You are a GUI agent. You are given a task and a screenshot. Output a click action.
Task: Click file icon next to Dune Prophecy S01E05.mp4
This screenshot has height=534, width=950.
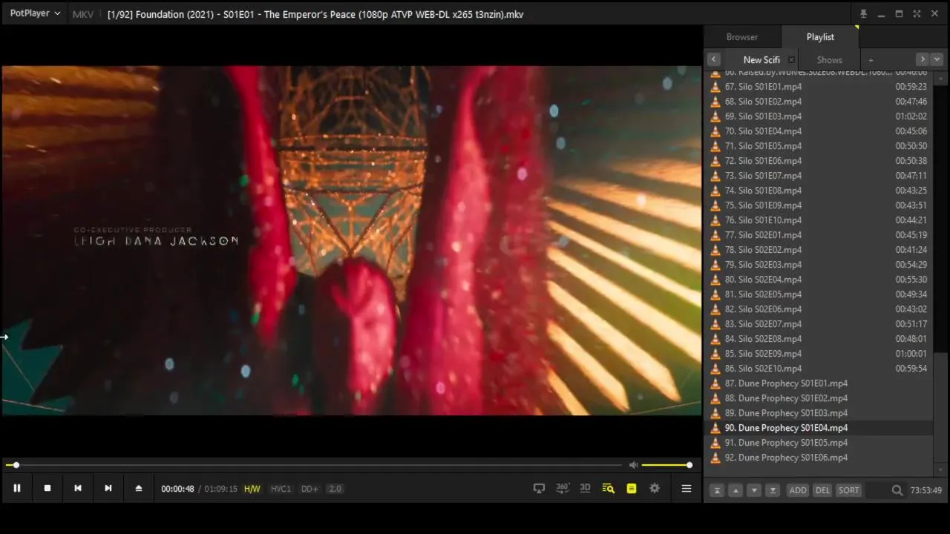715,443
